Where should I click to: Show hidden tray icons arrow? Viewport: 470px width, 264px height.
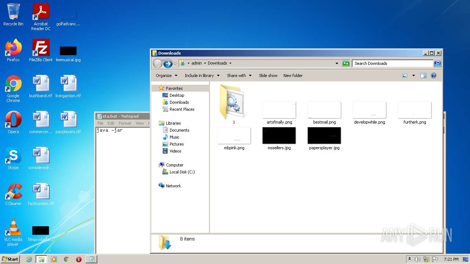[x=409, y=259]
